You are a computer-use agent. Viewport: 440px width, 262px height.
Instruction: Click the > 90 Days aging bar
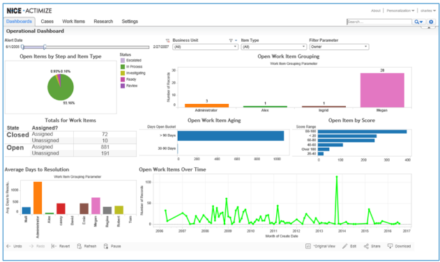tap(230, 136)
